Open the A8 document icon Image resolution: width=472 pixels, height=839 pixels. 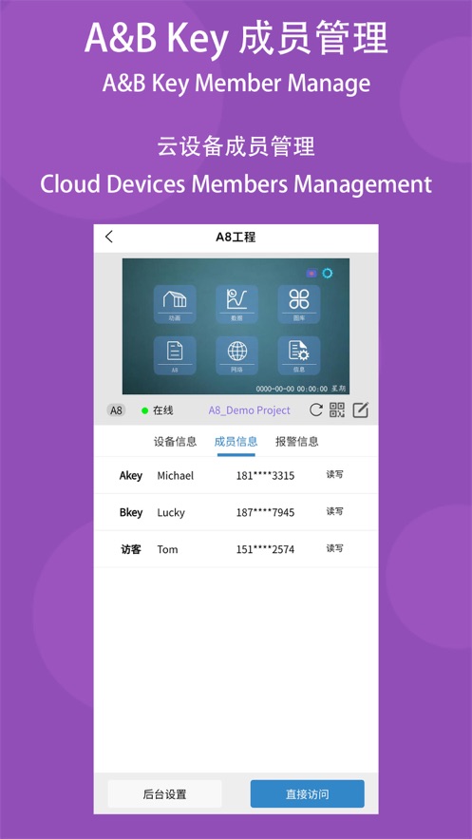(175, 355)
